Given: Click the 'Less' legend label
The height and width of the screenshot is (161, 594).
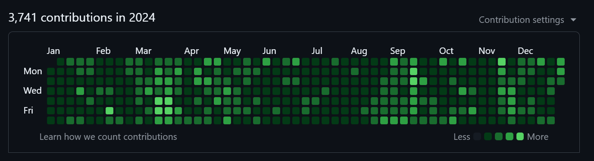Looking at the screenshot, I should tap(462, 137).
